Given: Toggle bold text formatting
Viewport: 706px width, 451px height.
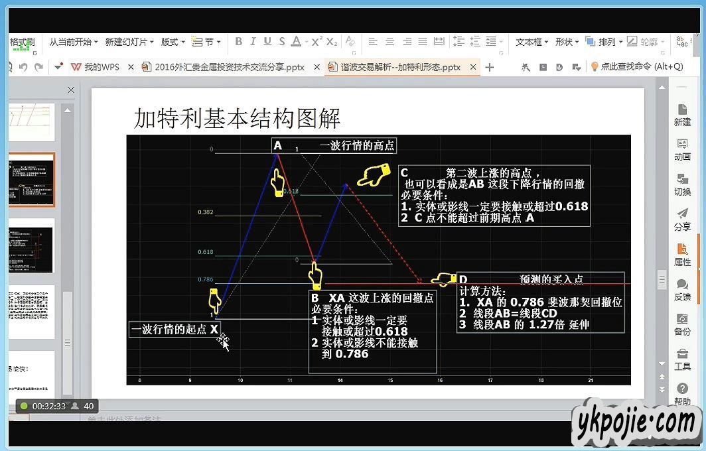Looking at the screenshot, I should [239, 42].
